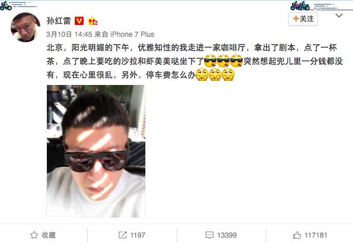Click the like count 117181

[316, 235]
